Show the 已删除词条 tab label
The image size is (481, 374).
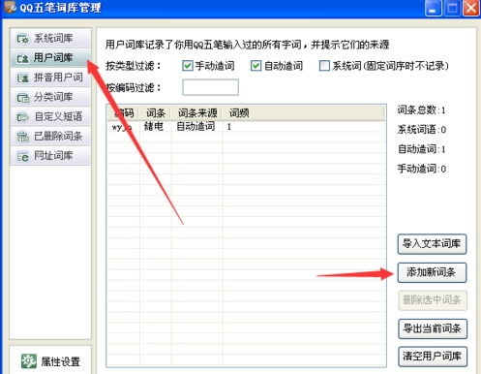(58, 137)
